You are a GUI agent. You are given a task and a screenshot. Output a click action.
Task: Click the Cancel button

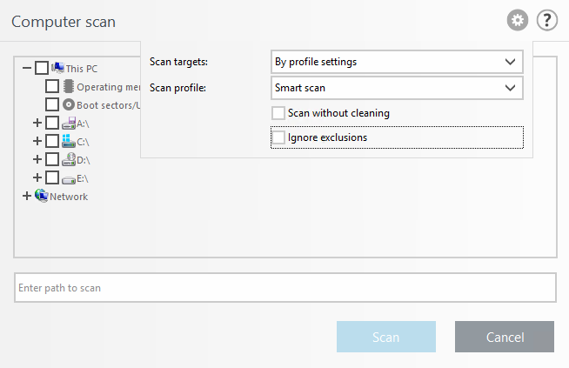(504, 338)
